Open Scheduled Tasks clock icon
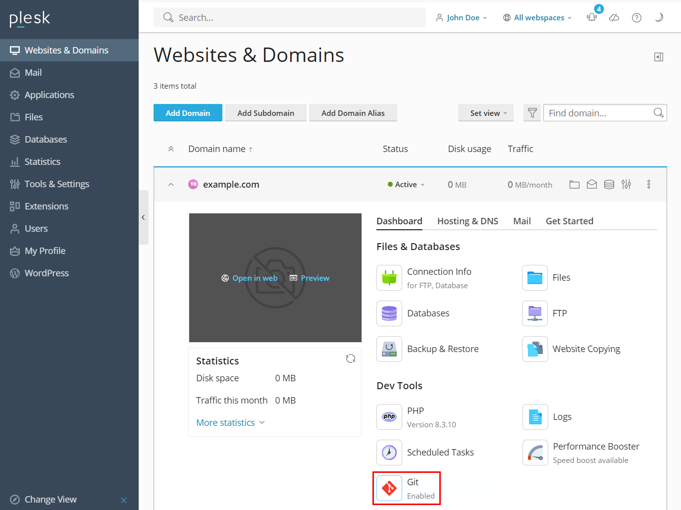The height and width of the screenshot is (510, 681). (389, 453)
